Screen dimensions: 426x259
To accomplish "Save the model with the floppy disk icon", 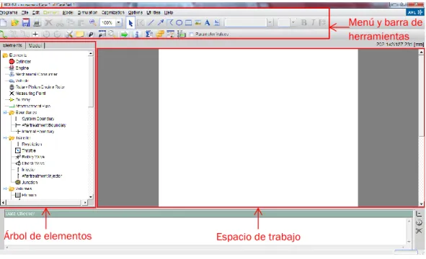I will click(26, 23).
